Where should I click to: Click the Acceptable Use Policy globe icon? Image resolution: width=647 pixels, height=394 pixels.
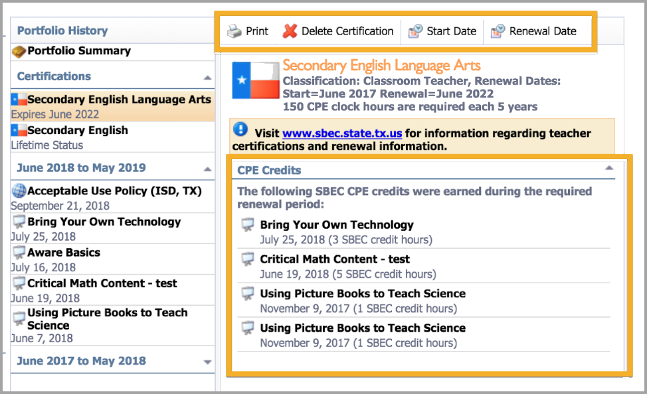pyautogui.click(x=19, y=192)
